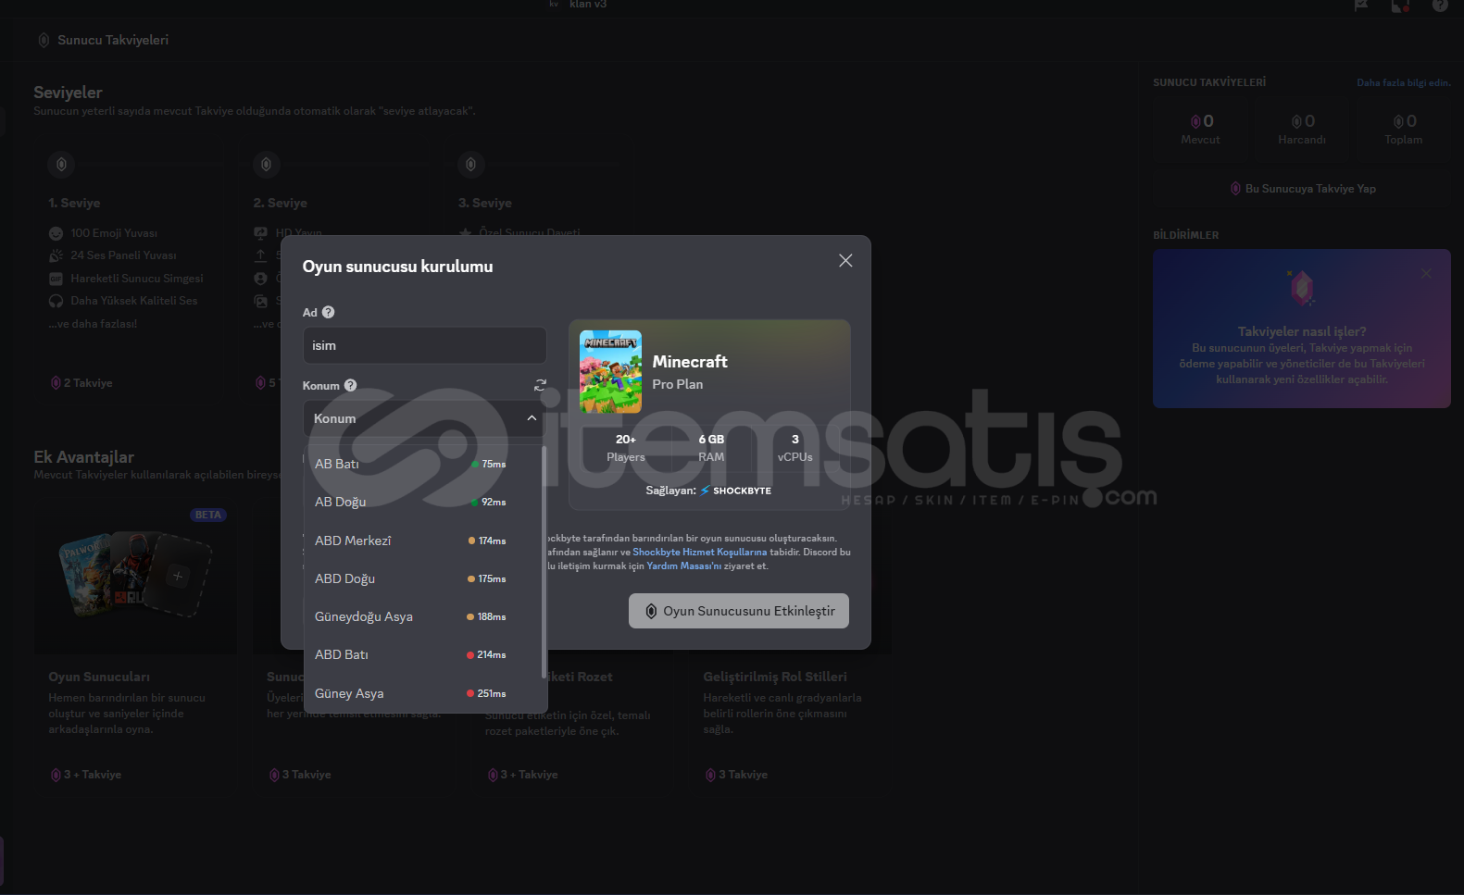Click the Pro Plan label
Screen dimensions: 1464x895
point(678,384)
